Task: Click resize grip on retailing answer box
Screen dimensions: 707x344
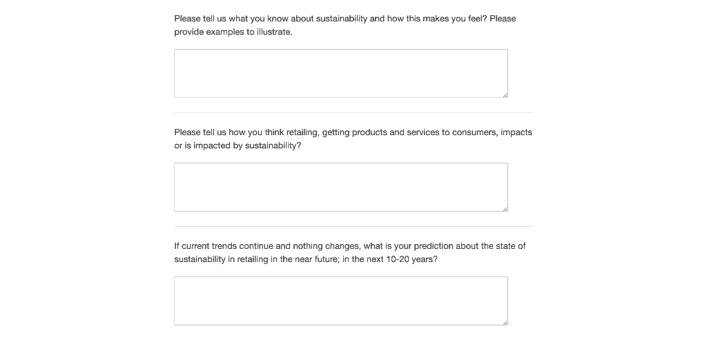Action: (505, 208)
